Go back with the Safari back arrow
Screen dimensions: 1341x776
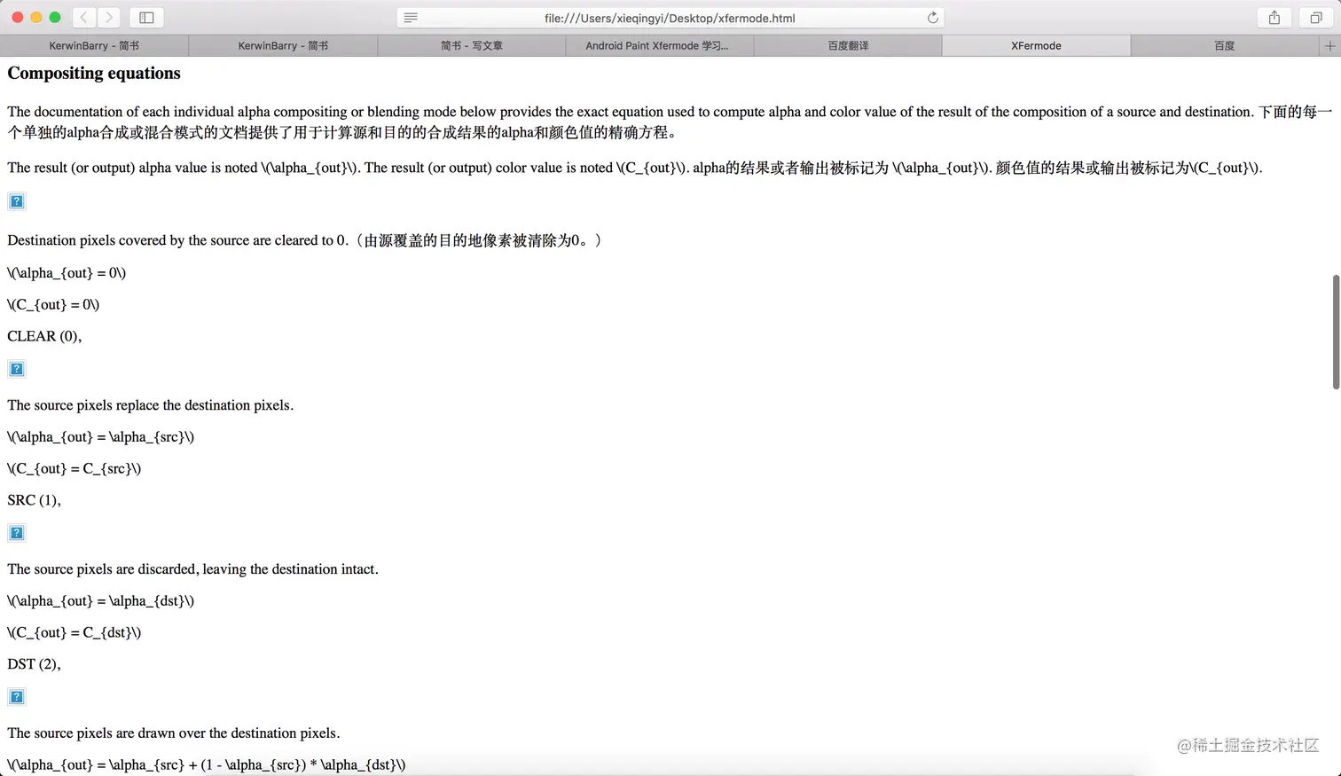tap(84, 17)
